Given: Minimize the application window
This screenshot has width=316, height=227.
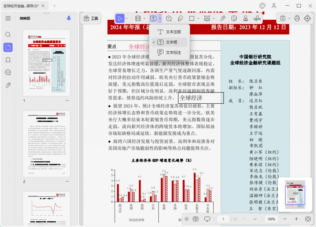Looking at the screenshot, I should click(x=287, y=6).
